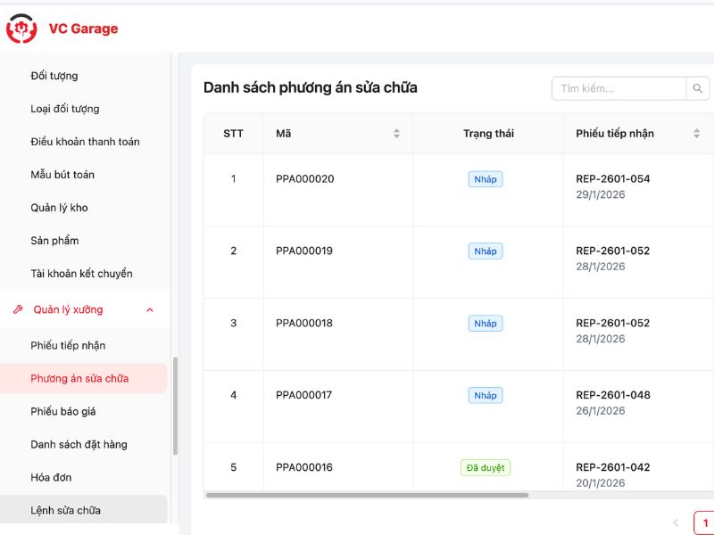Click inside the Tìm kiếm search field
The image size is (714, 535).
[x=618, y=88]
